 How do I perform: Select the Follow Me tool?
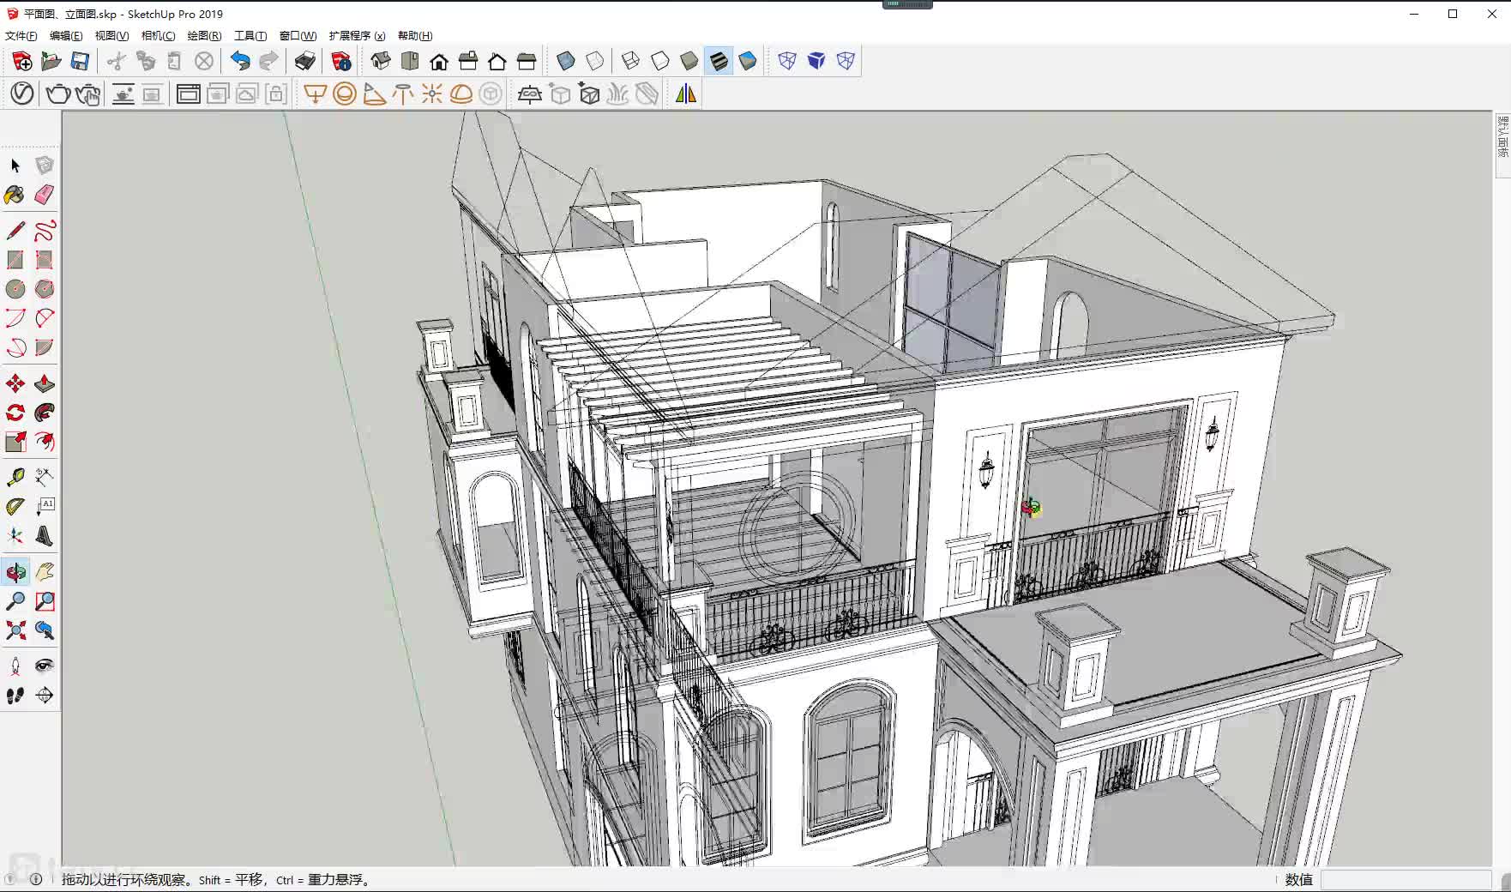(45, 413)
